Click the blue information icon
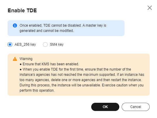The width and height of the screenshot is (157, 118). click(15, 25)
